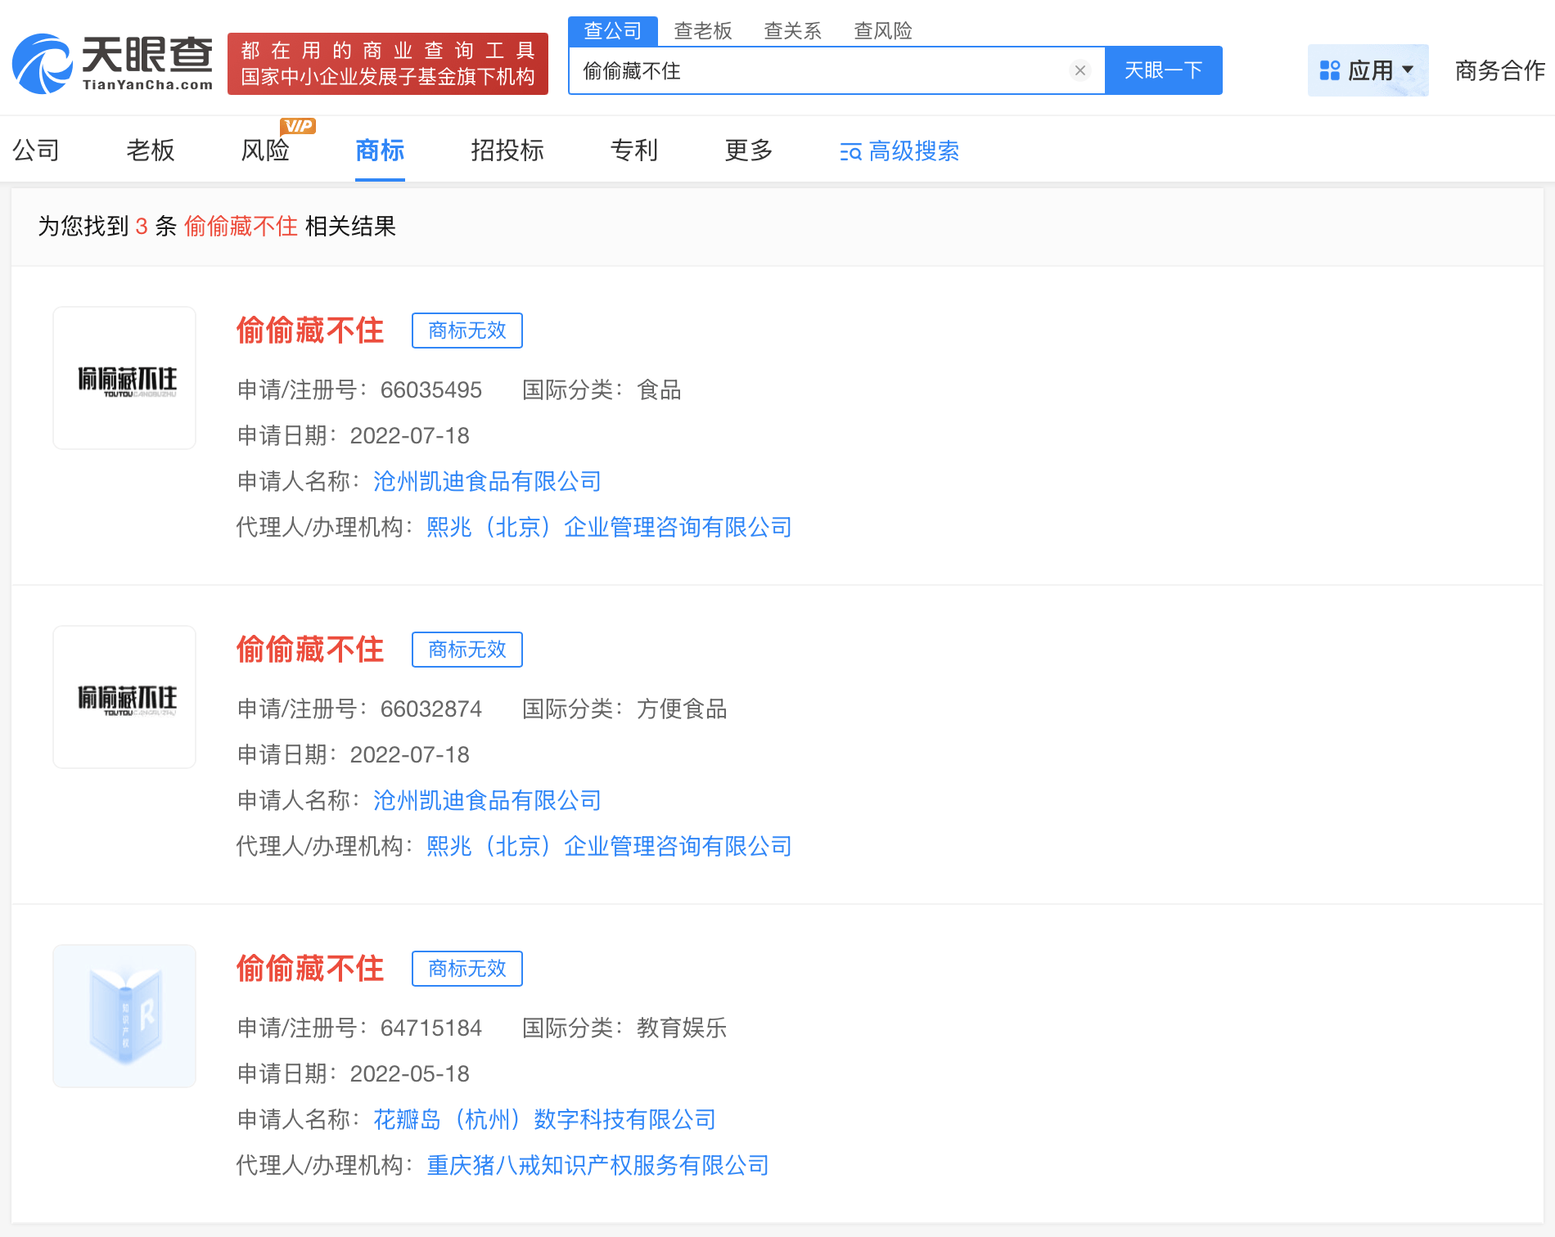Open the 应用 apps dropdown
The image size is (1555, 1237).
point(1368,70)
